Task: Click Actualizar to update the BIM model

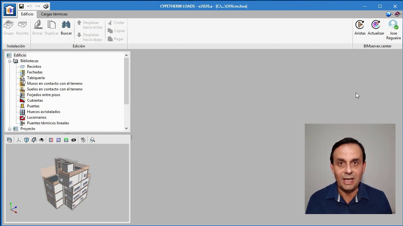Action: coord(376,28)
